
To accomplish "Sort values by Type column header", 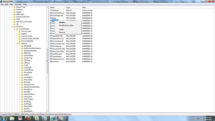I will [x=73, y=8].
